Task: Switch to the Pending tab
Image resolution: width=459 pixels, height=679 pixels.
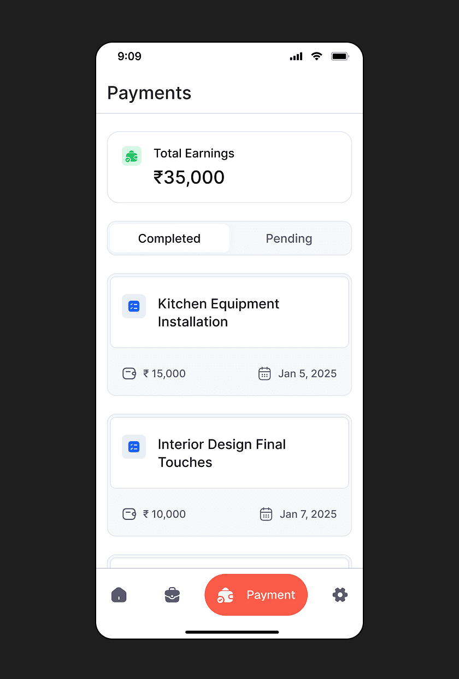Action: (x=289, y=238)
